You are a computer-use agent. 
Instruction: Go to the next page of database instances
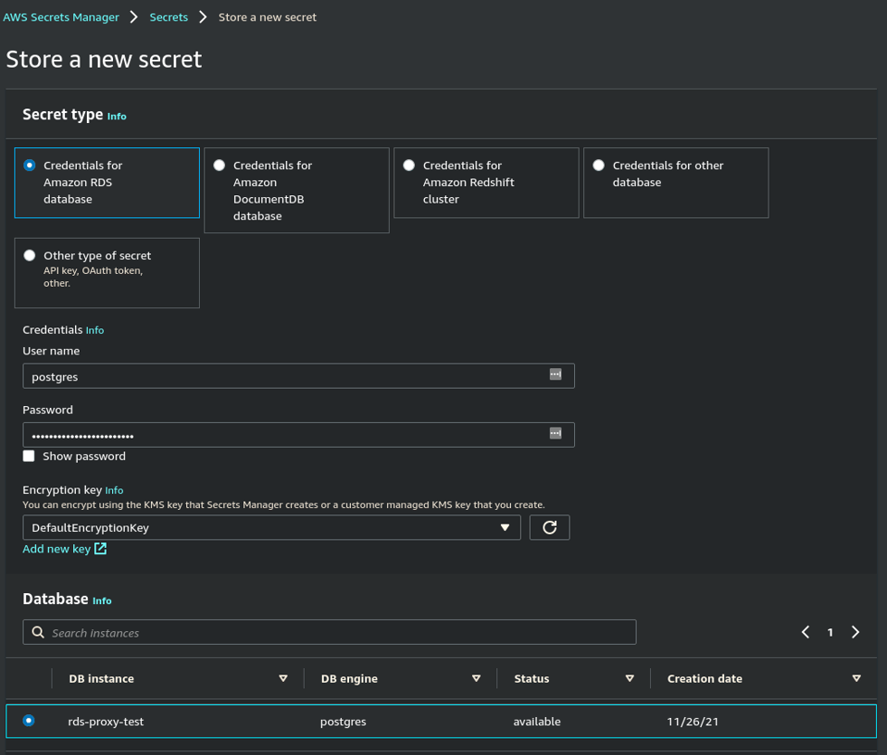click(x=854, y=632)
